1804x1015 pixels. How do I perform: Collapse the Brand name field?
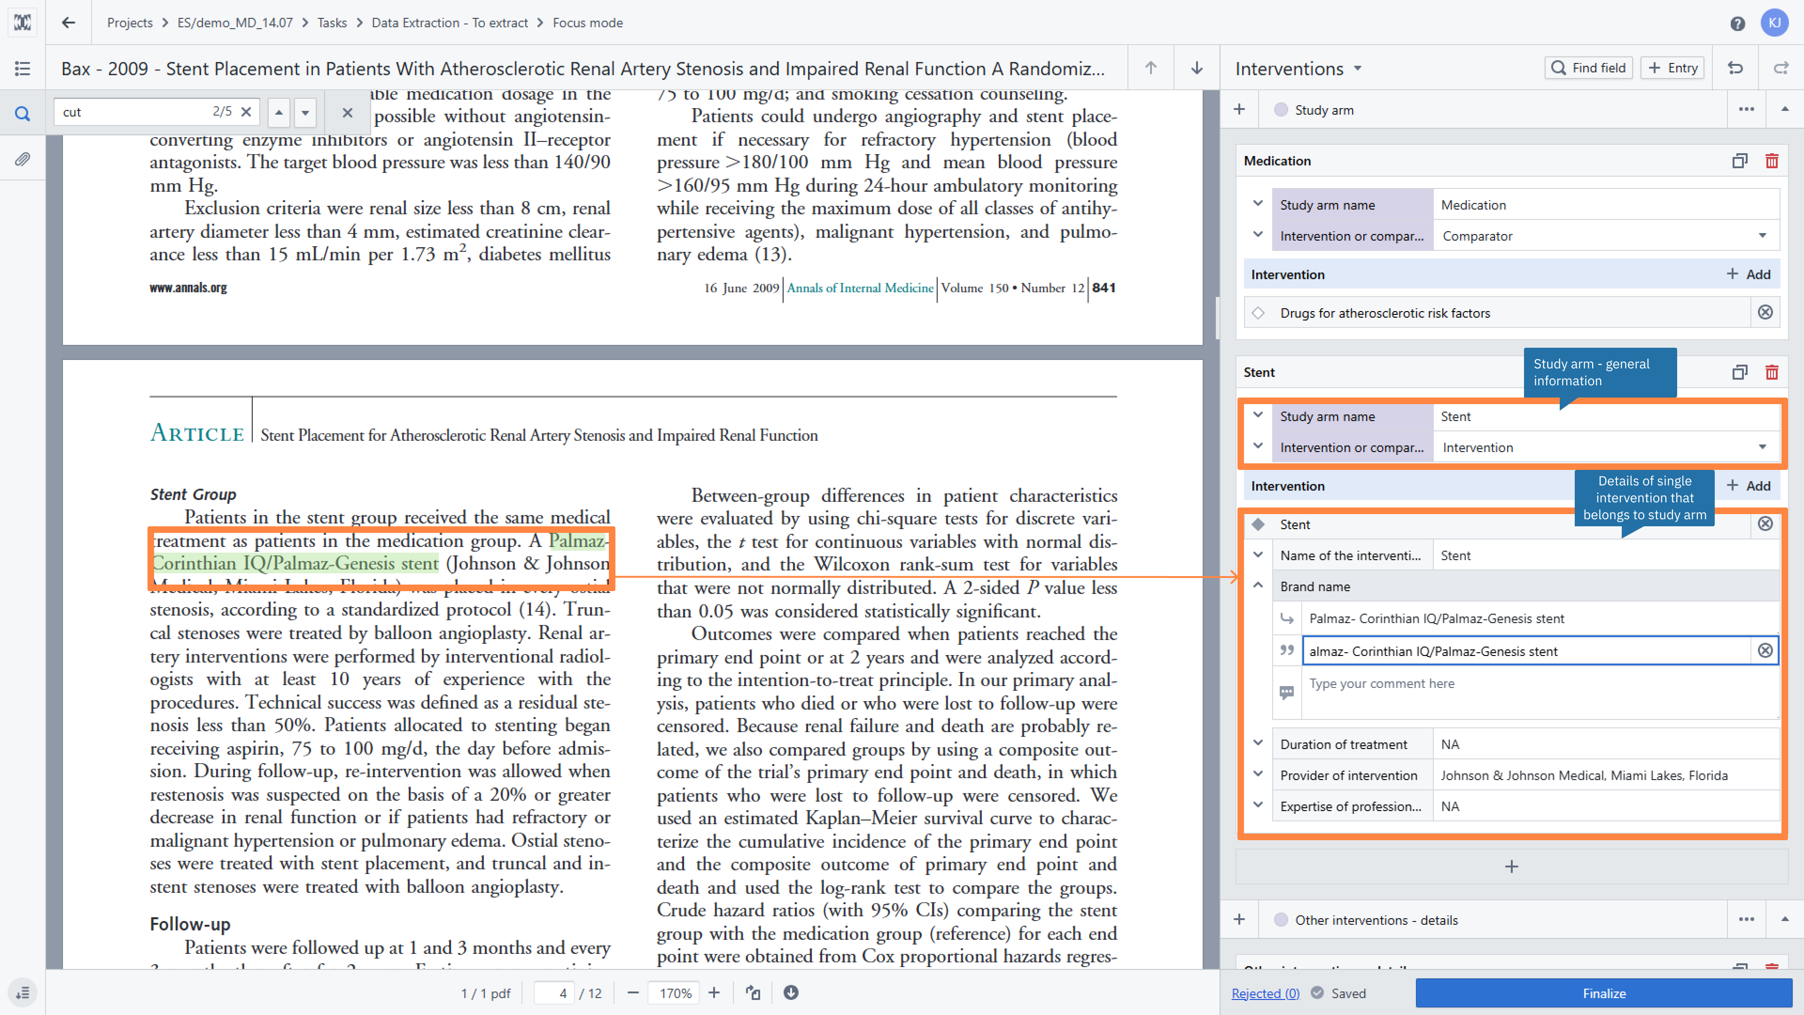click(1259, 586)
